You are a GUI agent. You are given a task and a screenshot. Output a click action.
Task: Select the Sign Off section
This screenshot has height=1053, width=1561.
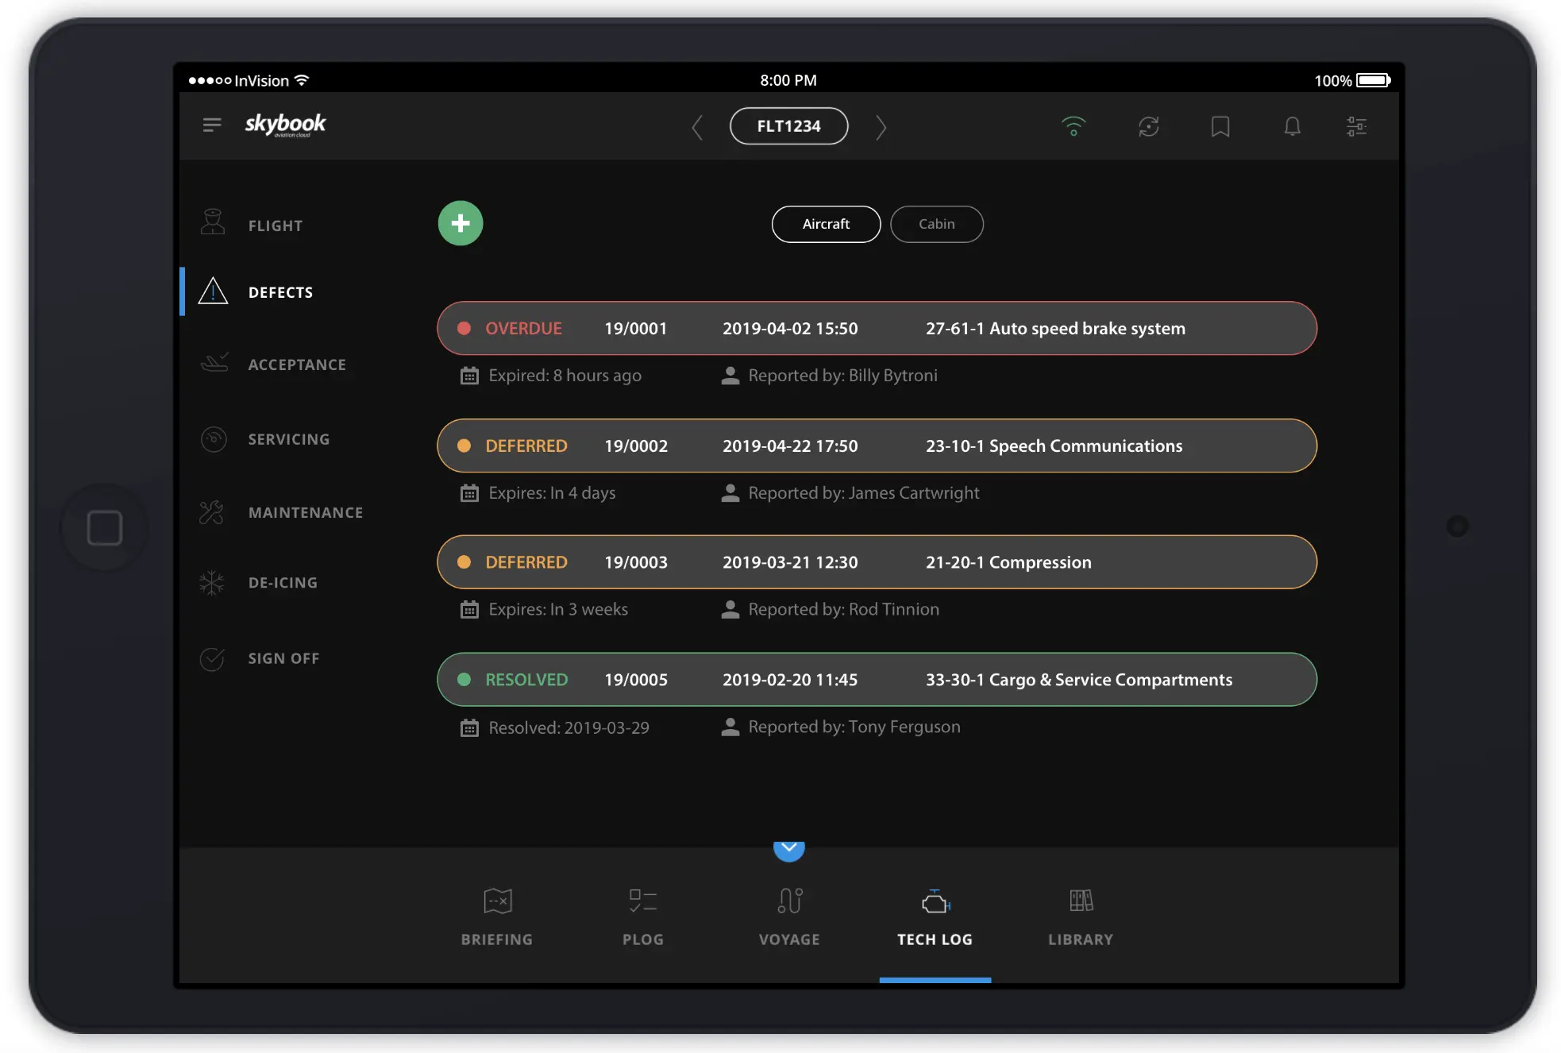tap(283, 658)
